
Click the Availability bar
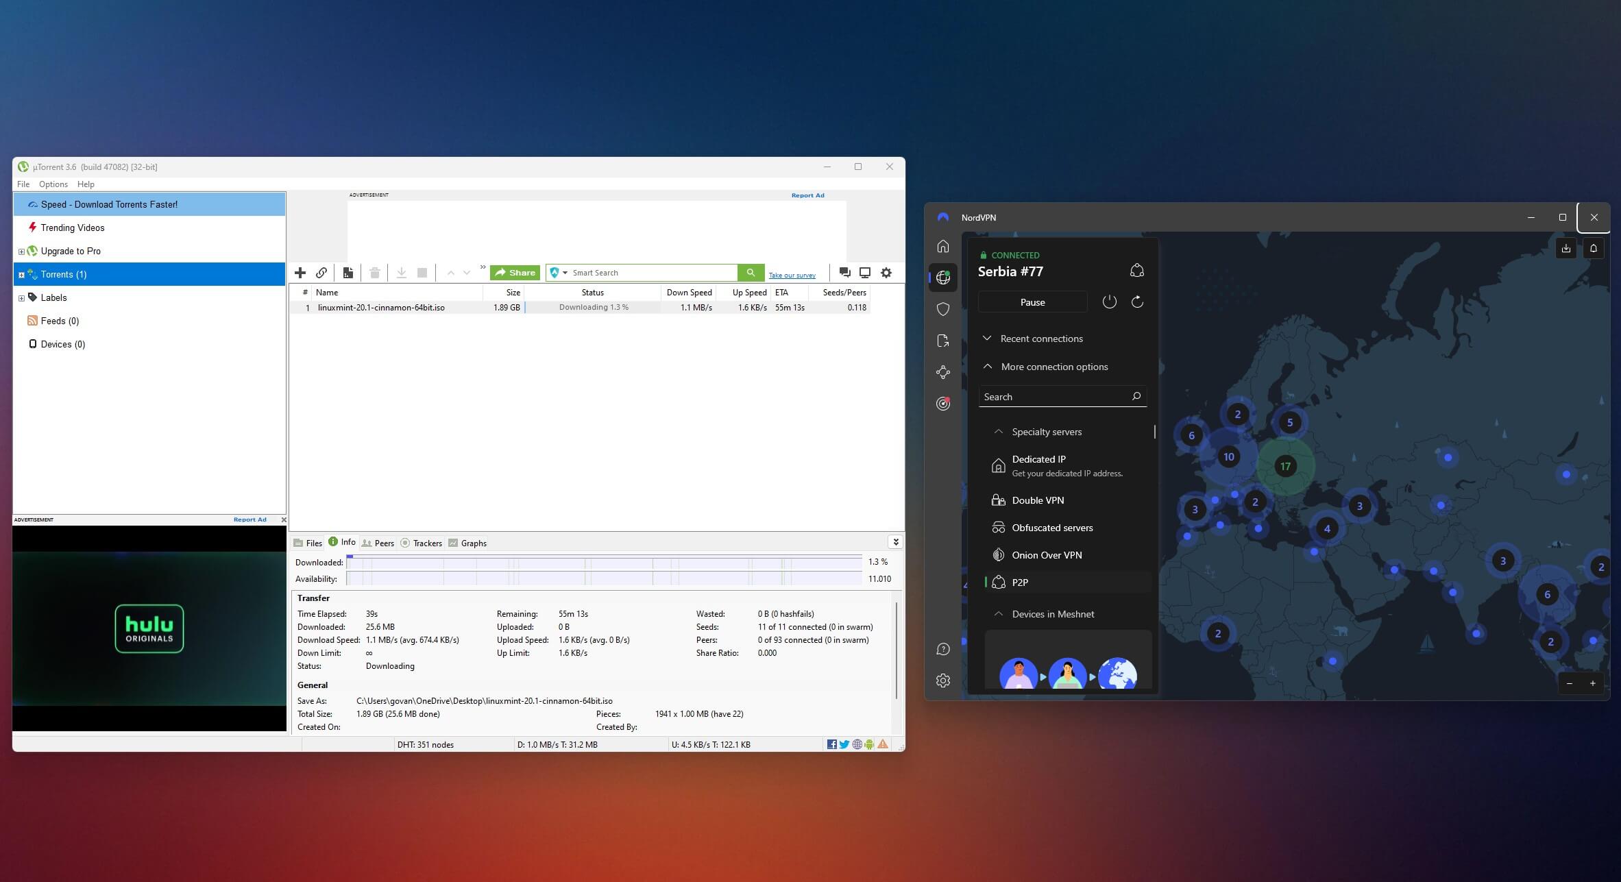click(604, 579)
